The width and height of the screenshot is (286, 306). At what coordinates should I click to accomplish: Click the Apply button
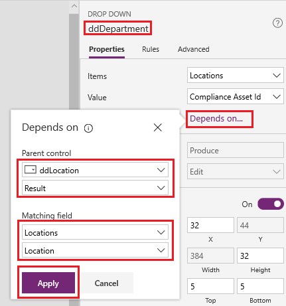click(48, 283)
